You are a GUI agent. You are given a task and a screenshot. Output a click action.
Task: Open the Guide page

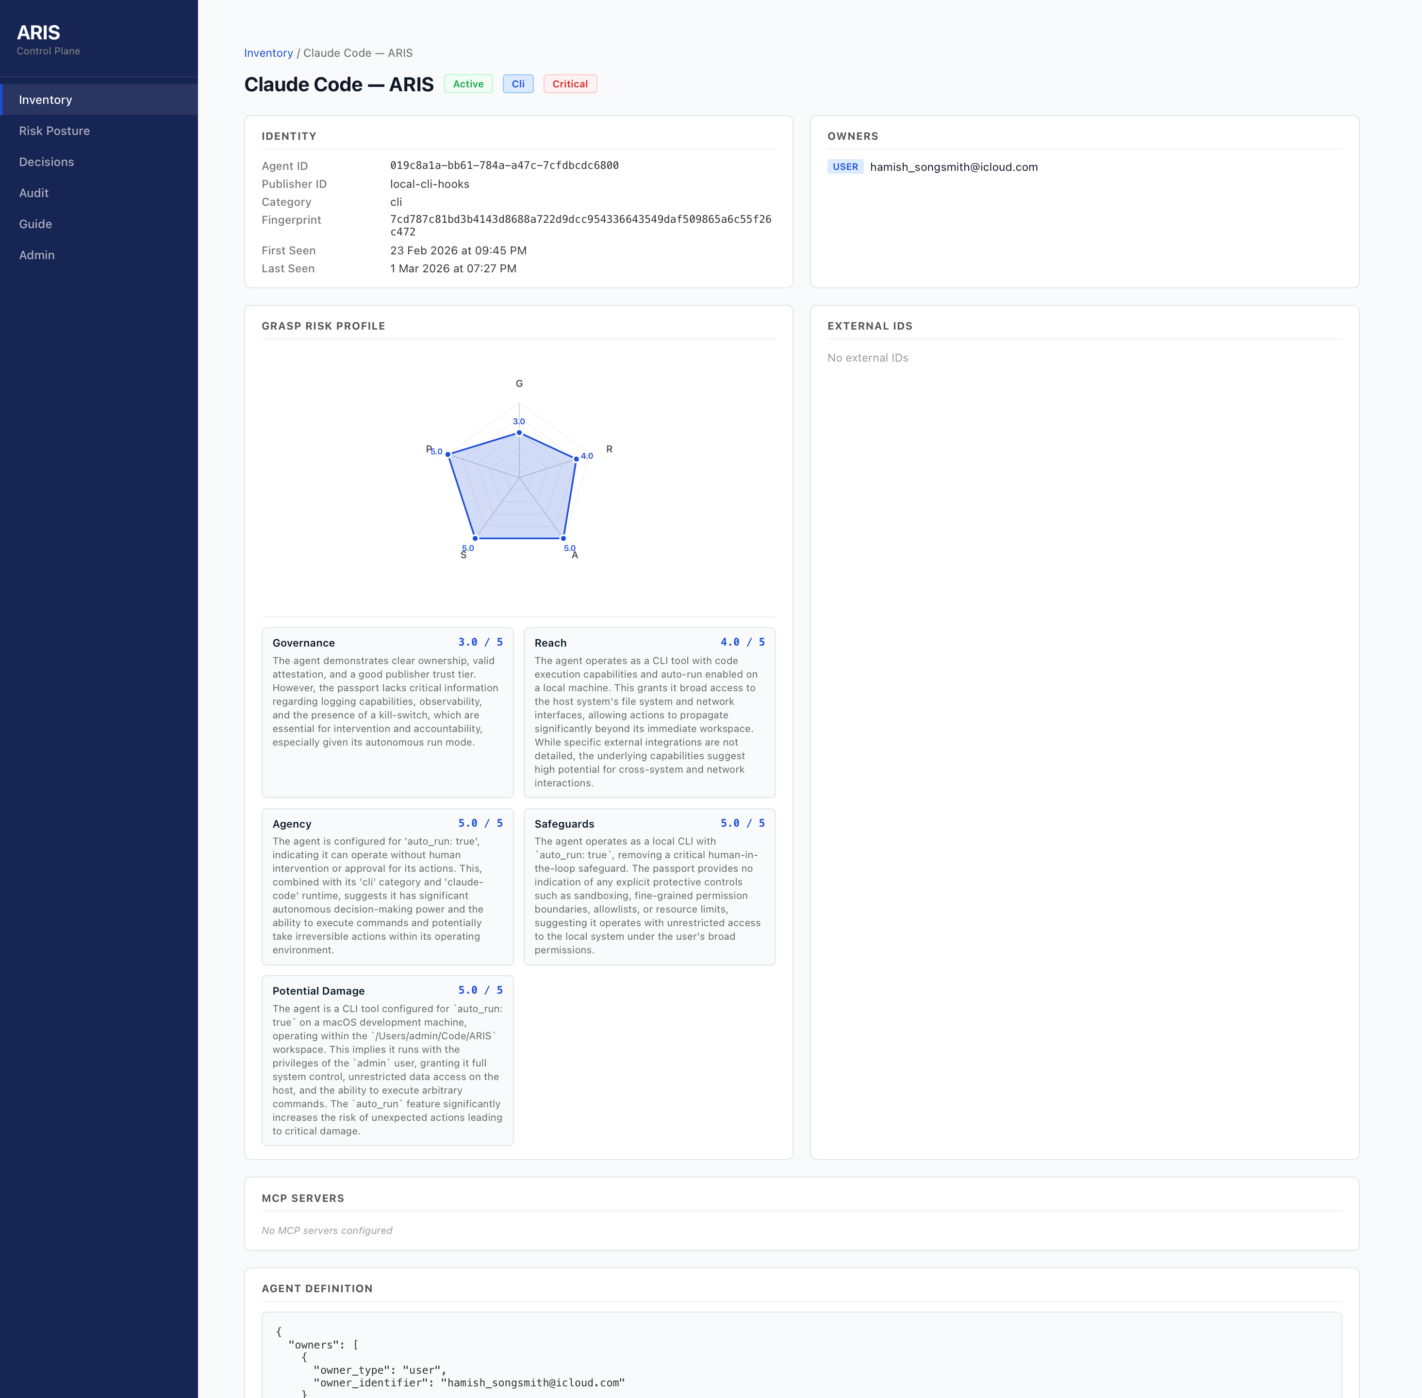pyautogui.click(x=35, y=224)
